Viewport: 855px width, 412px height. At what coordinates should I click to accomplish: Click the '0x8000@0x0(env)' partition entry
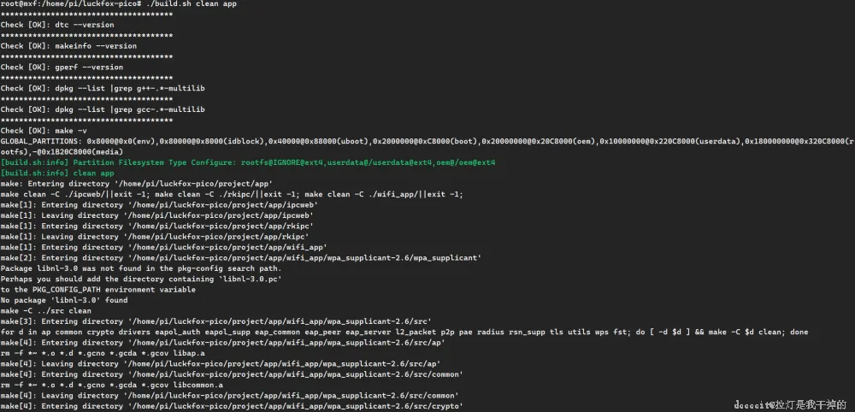121,141
